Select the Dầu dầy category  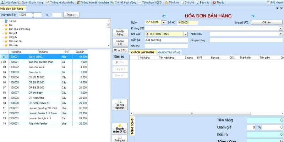coord(13,45)
